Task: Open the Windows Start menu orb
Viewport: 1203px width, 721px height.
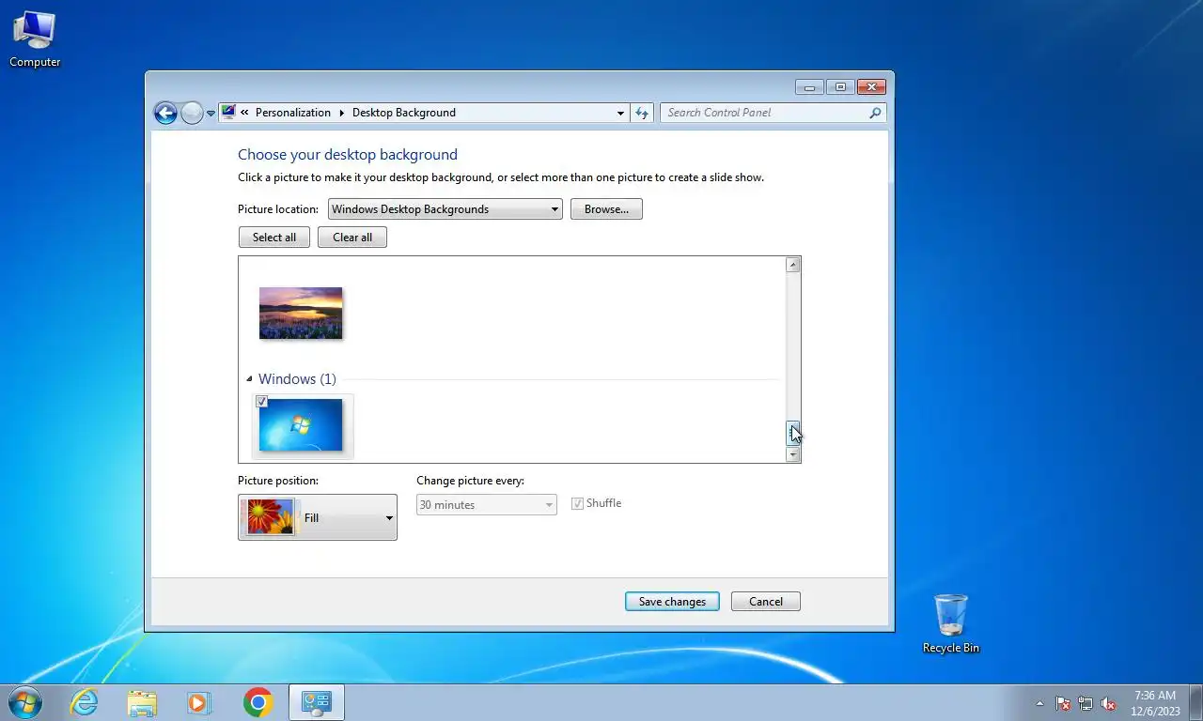Action: click(x=25, y=702)
